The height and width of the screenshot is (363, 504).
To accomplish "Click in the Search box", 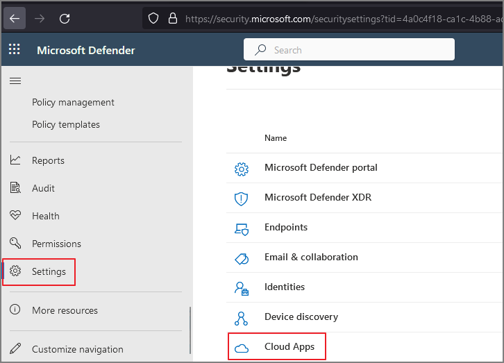I will click(x=348, y=49).
